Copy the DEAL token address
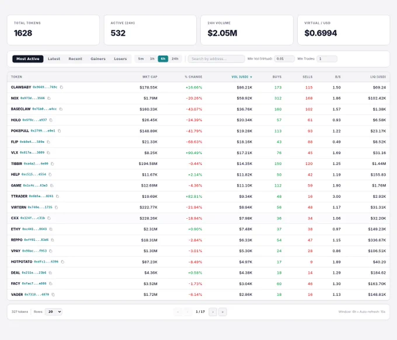The image size is (397, 340). tap(50, 273)
